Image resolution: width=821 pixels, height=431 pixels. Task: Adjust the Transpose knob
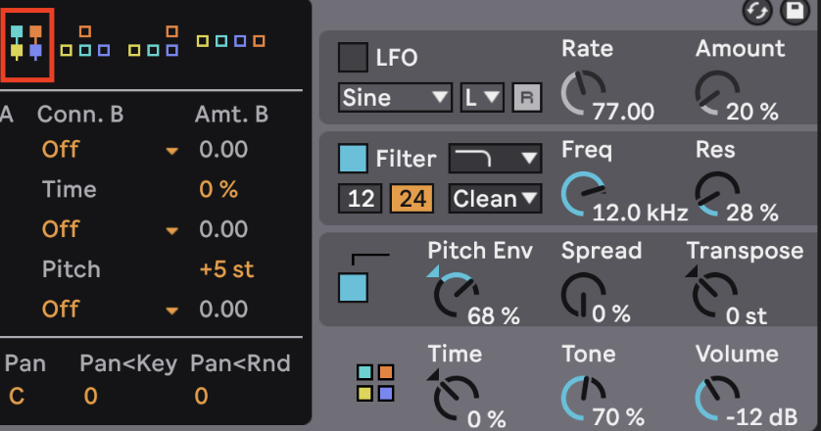pos(715,295)
